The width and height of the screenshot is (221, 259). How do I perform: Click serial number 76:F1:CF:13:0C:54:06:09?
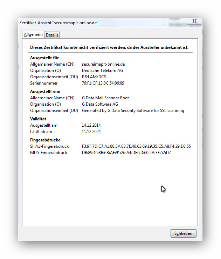pyautogui.click(x=103, y=83)
